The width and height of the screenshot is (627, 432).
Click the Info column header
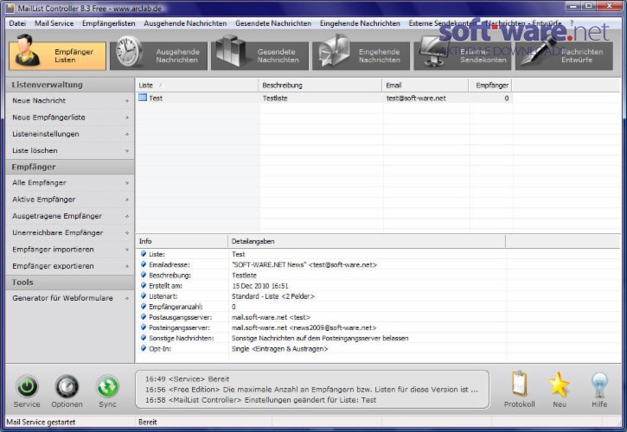(x=182, y=241)
